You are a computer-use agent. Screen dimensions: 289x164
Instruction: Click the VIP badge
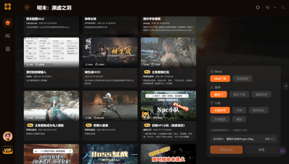(x=8, y=150)
